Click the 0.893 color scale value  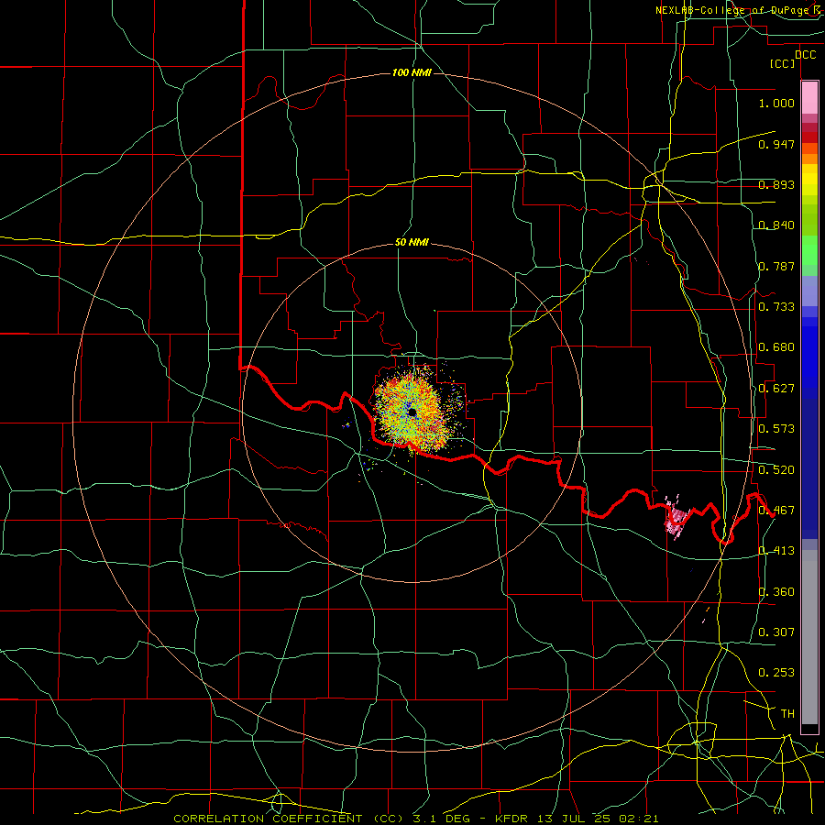pos(776,184)
